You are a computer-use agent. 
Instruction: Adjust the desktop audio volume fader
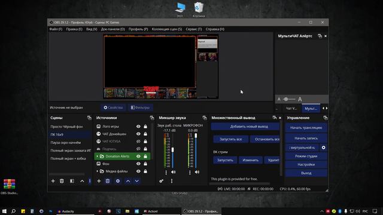[173, 149]
